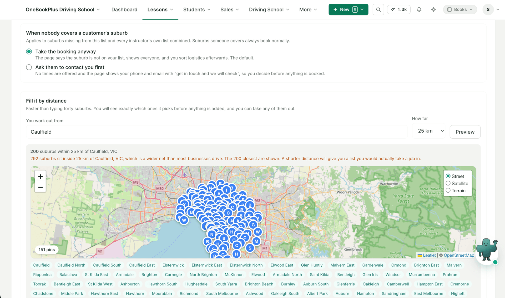505x298 pixels.
Task: Select Take the booking anyway
Action: 29,51
